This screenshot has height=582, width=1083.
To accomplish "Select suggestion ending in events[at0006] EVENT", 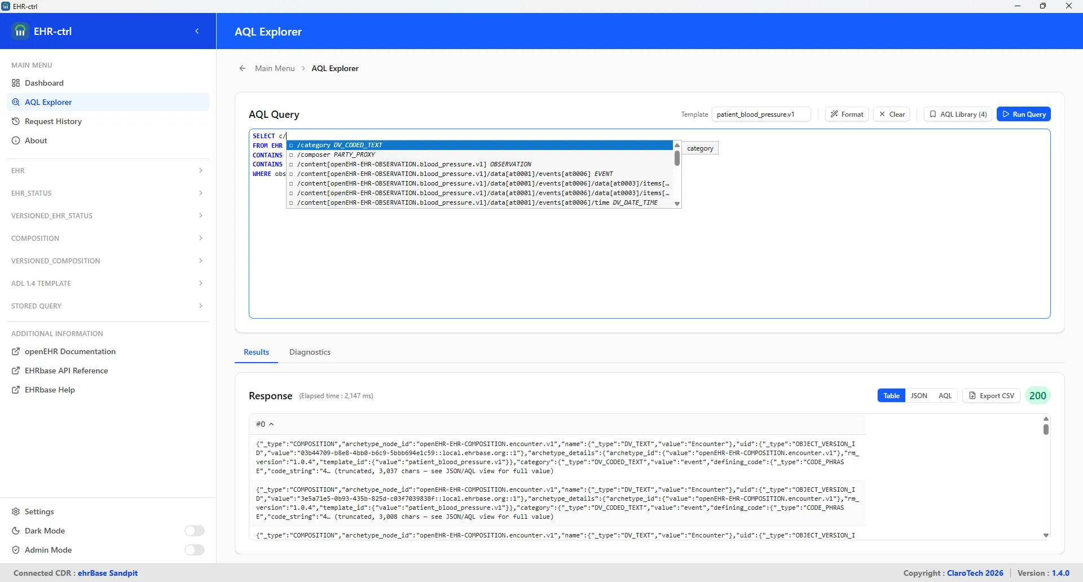I will 480,174.
